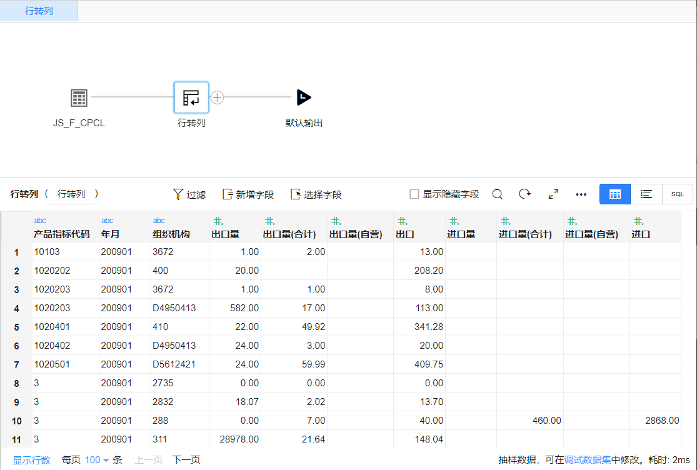Screen dimensions: 697x470
Task: Click the plus icon after 行转列 node
Action: [x=217, y=97]
